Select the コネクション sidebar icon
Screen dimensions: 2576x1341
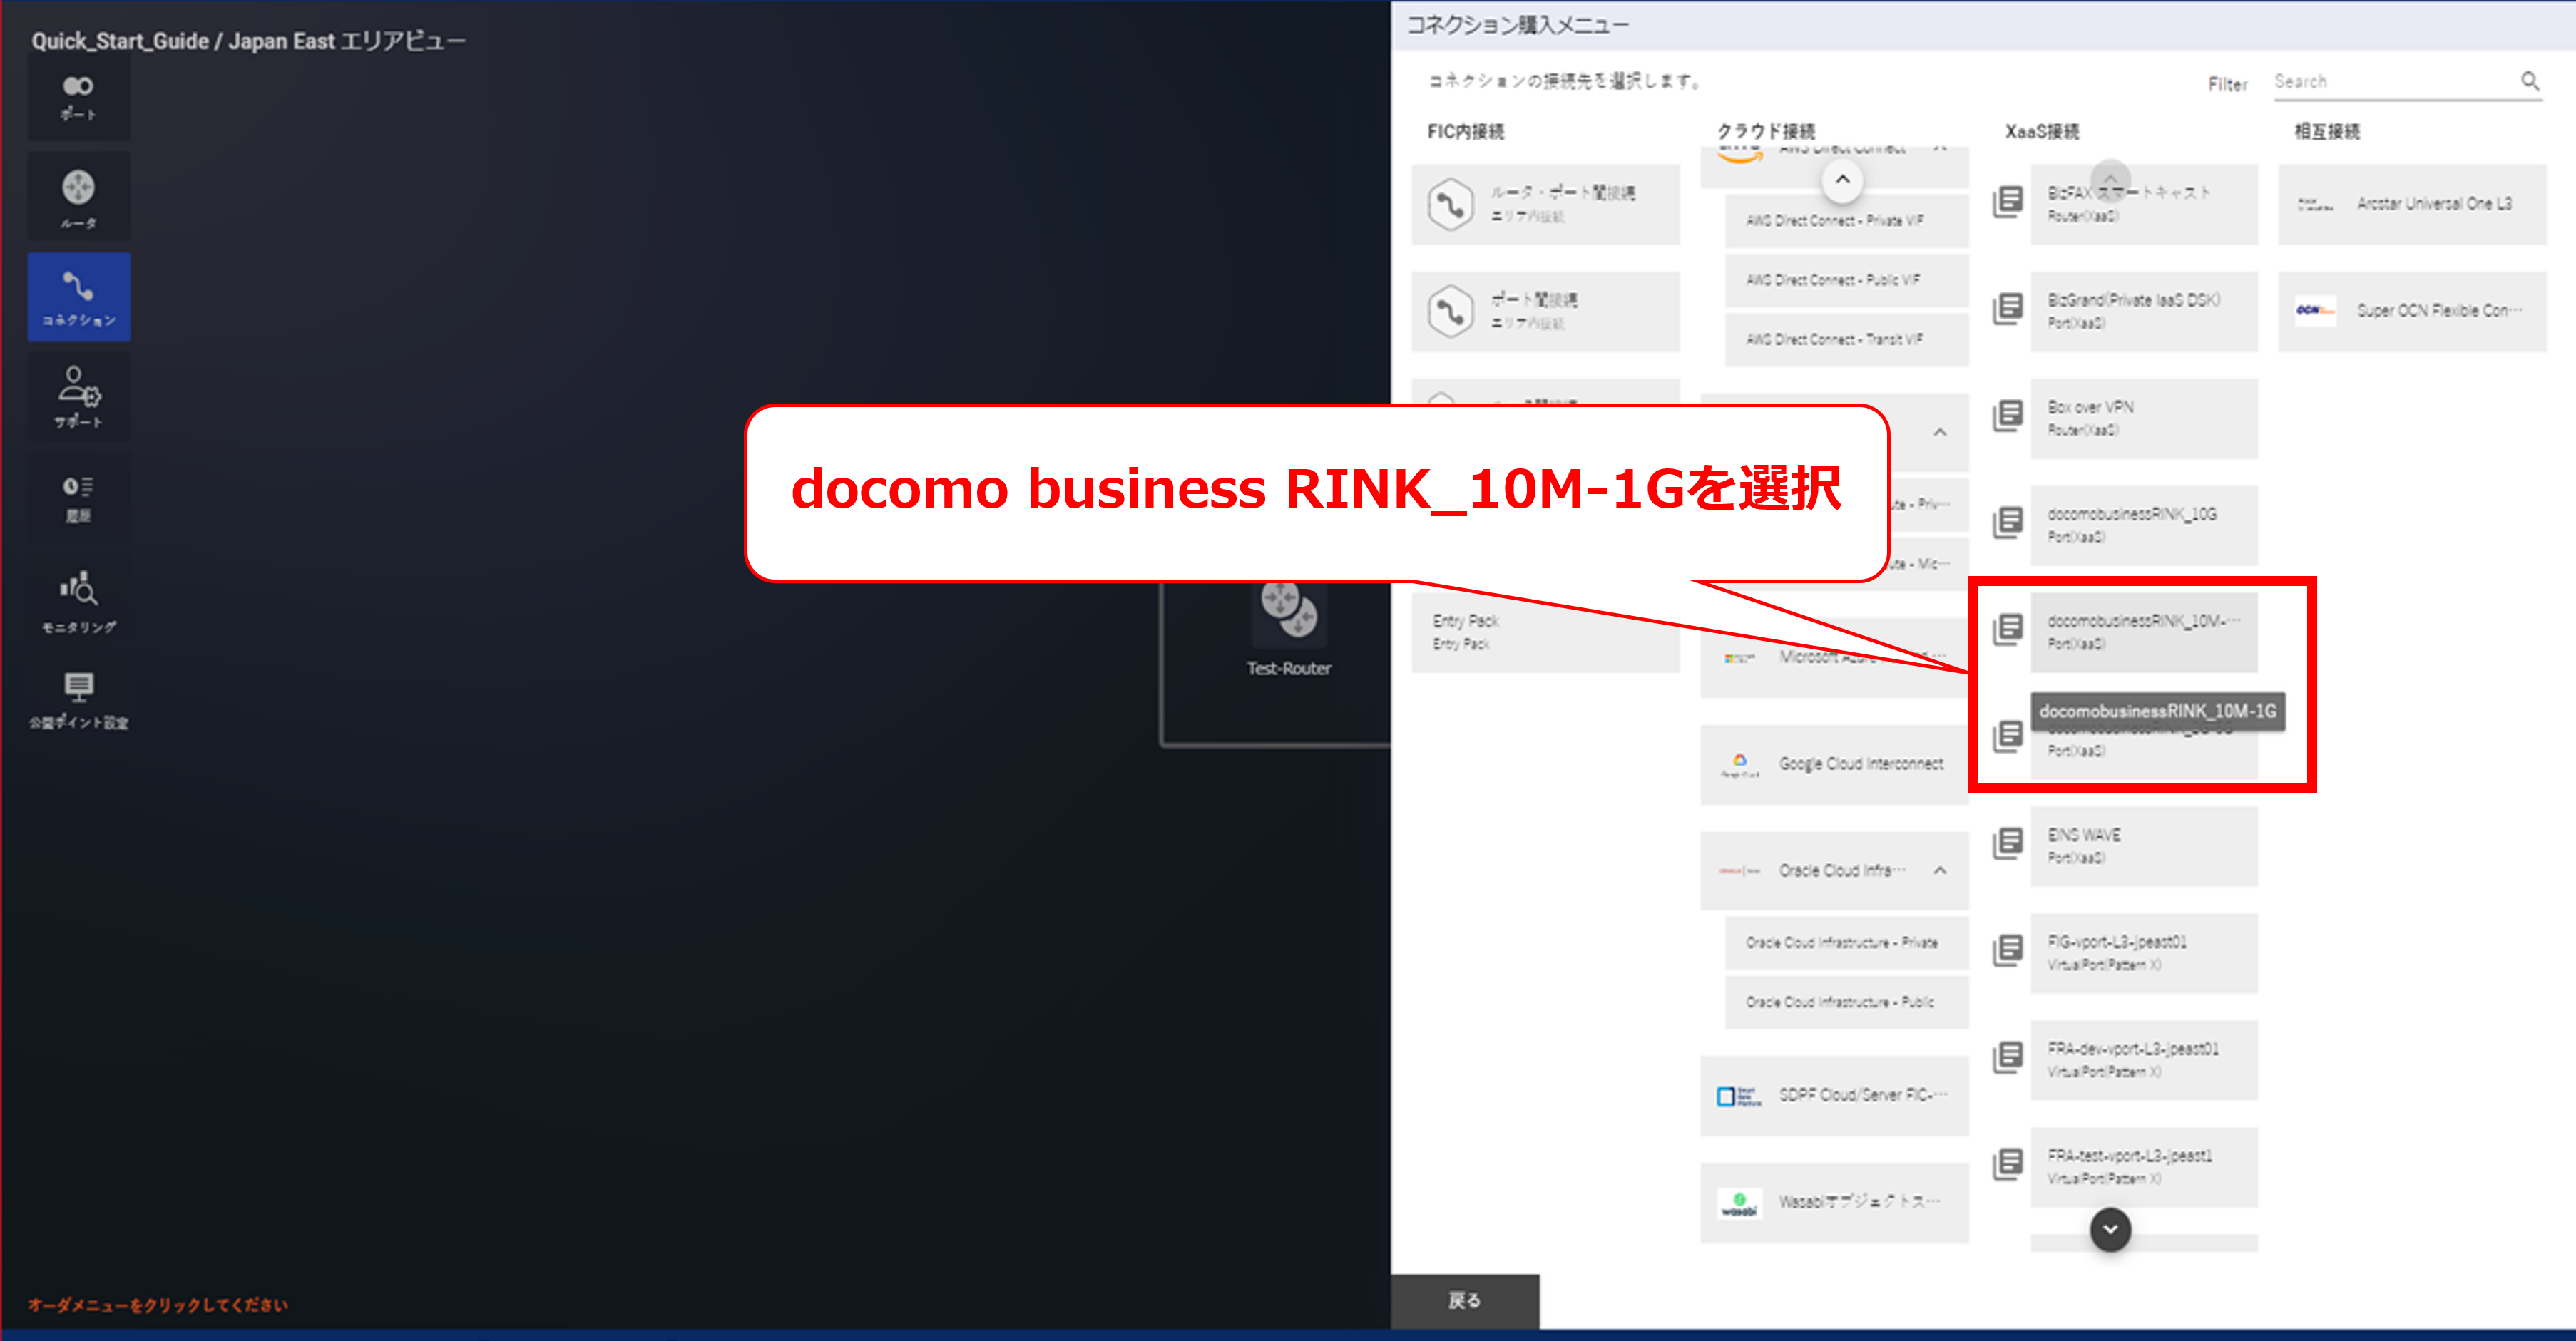pos(78,297)
